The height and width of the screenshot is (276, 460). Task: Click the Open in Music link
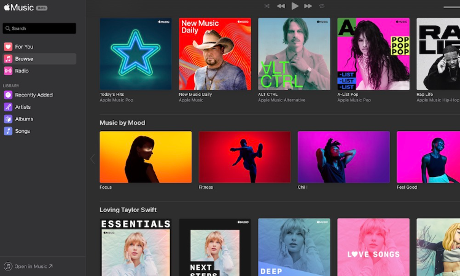coord(33,266)
